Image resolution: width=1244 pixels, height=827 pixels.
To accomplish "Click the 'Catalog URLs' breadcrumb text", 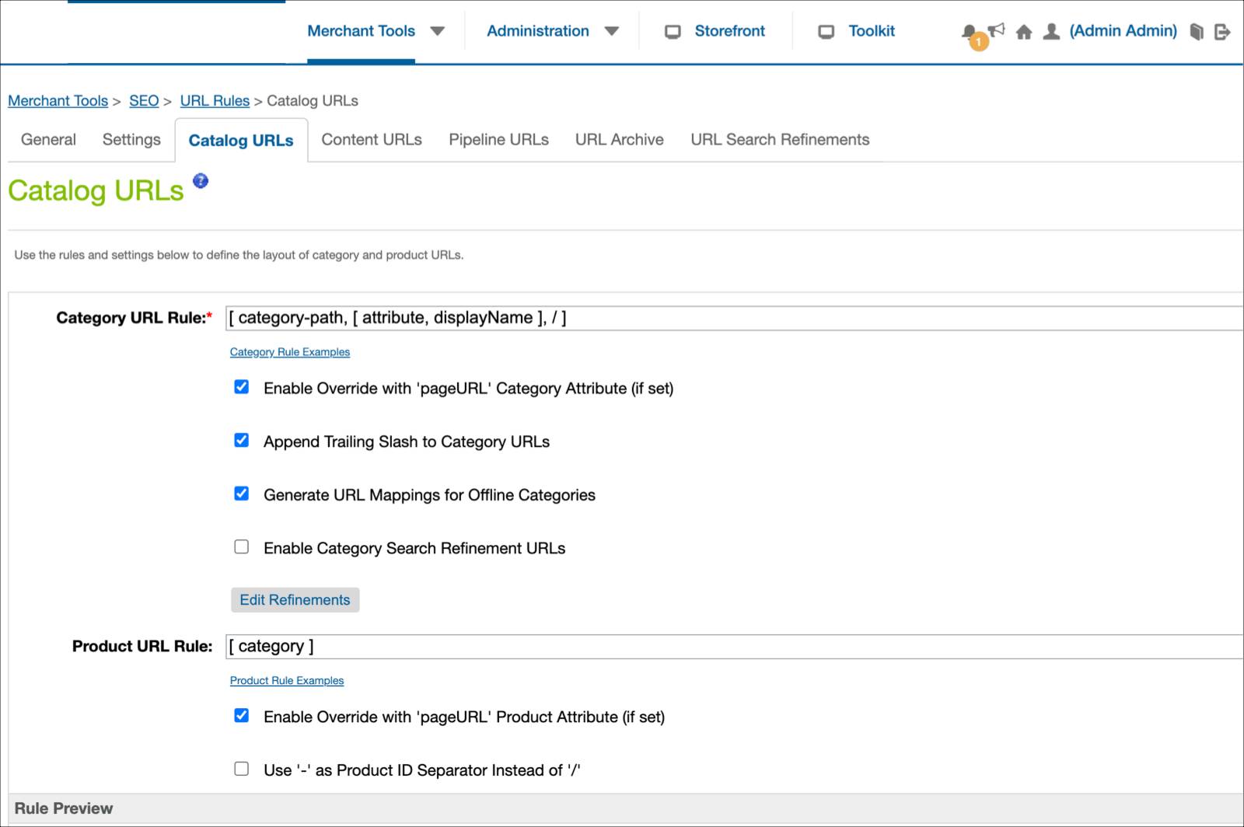I will (x=313, y=101).
